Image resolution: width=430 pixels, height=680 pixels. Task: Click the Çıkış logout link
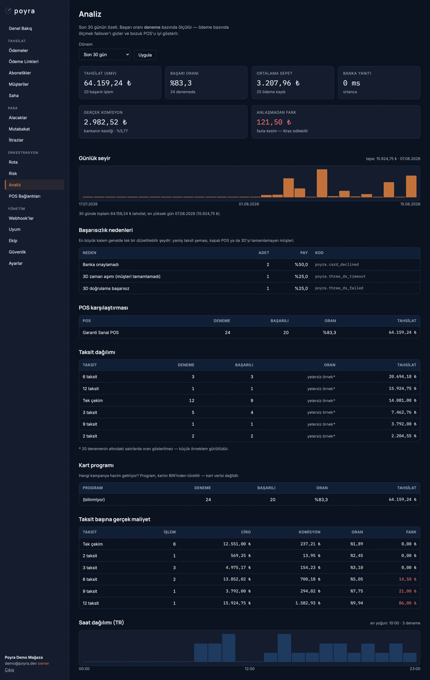tap(9, 670)
